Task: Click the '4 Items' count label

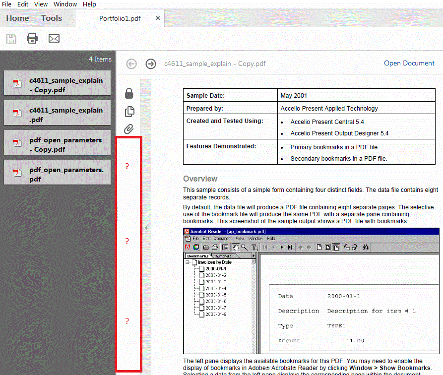Action: tap(100, 59)
